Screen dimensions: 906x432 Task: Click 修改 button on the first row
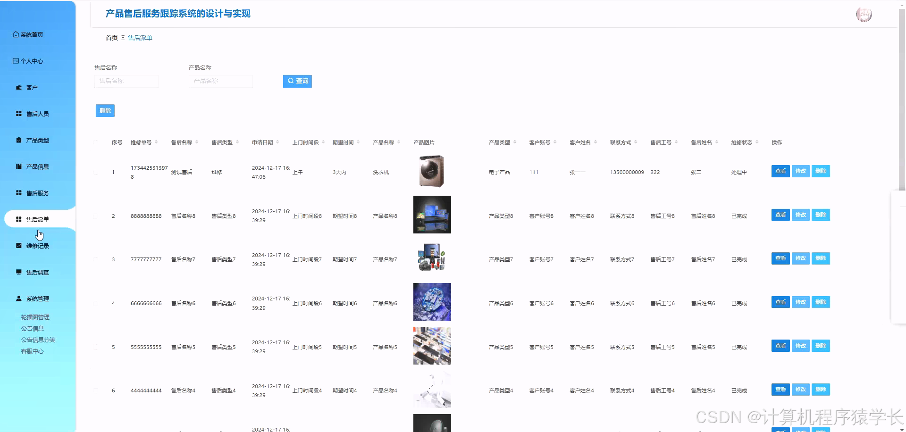click(x=800, y=171)
